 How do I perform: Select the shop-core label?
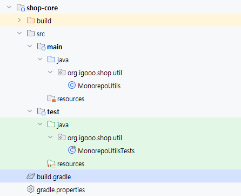tap(42, 8)
